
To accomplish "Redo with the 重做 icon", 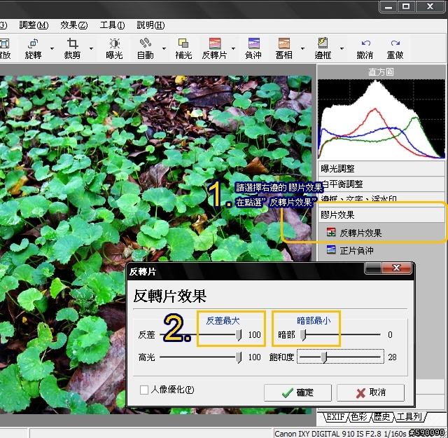I will tap(395, 43).
